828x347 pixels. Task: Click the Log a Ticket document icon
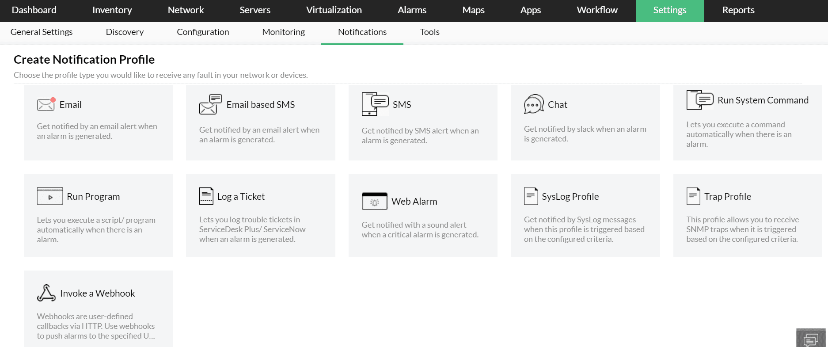[206, 196]
